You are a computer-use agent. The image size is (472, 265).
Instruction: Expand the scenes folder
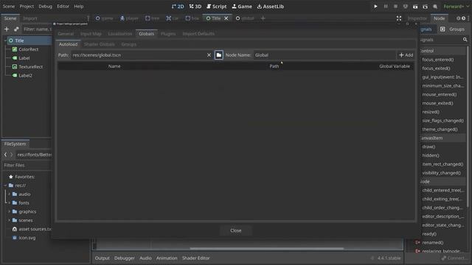[x=10, y=220]
